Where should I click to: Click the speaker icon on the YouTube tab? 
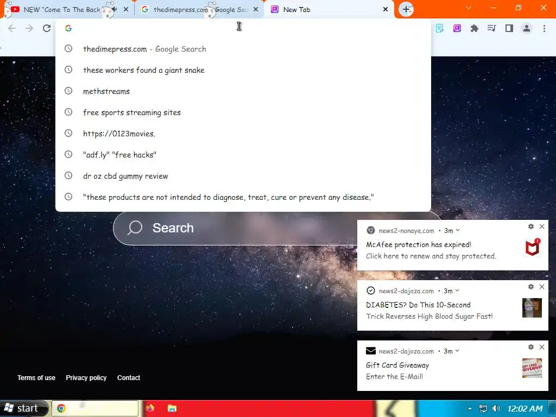114,10
